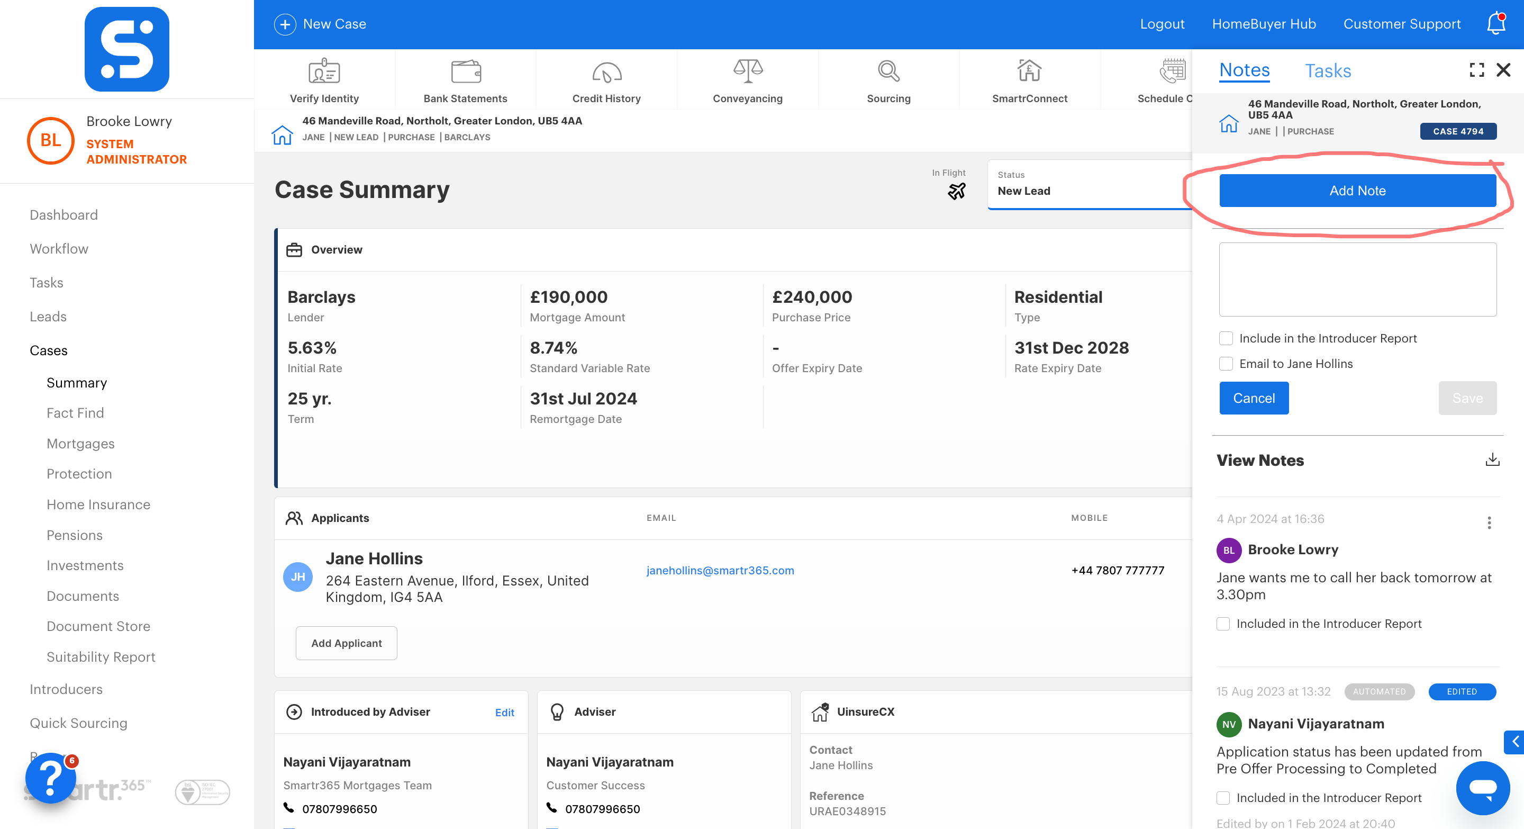Viewport: 1524px width, 829px height.
Task: Open Quick Sourcing in the sidebar
Action: pos(79,723)
